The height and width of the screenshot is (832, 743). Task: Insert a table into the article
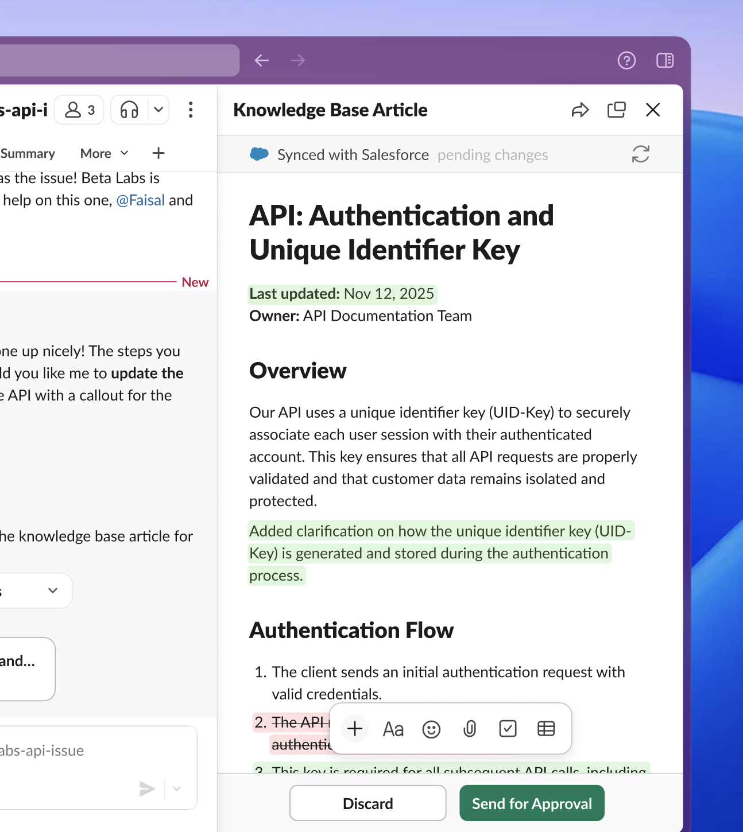pyautogui.click(x=546, y=729)
